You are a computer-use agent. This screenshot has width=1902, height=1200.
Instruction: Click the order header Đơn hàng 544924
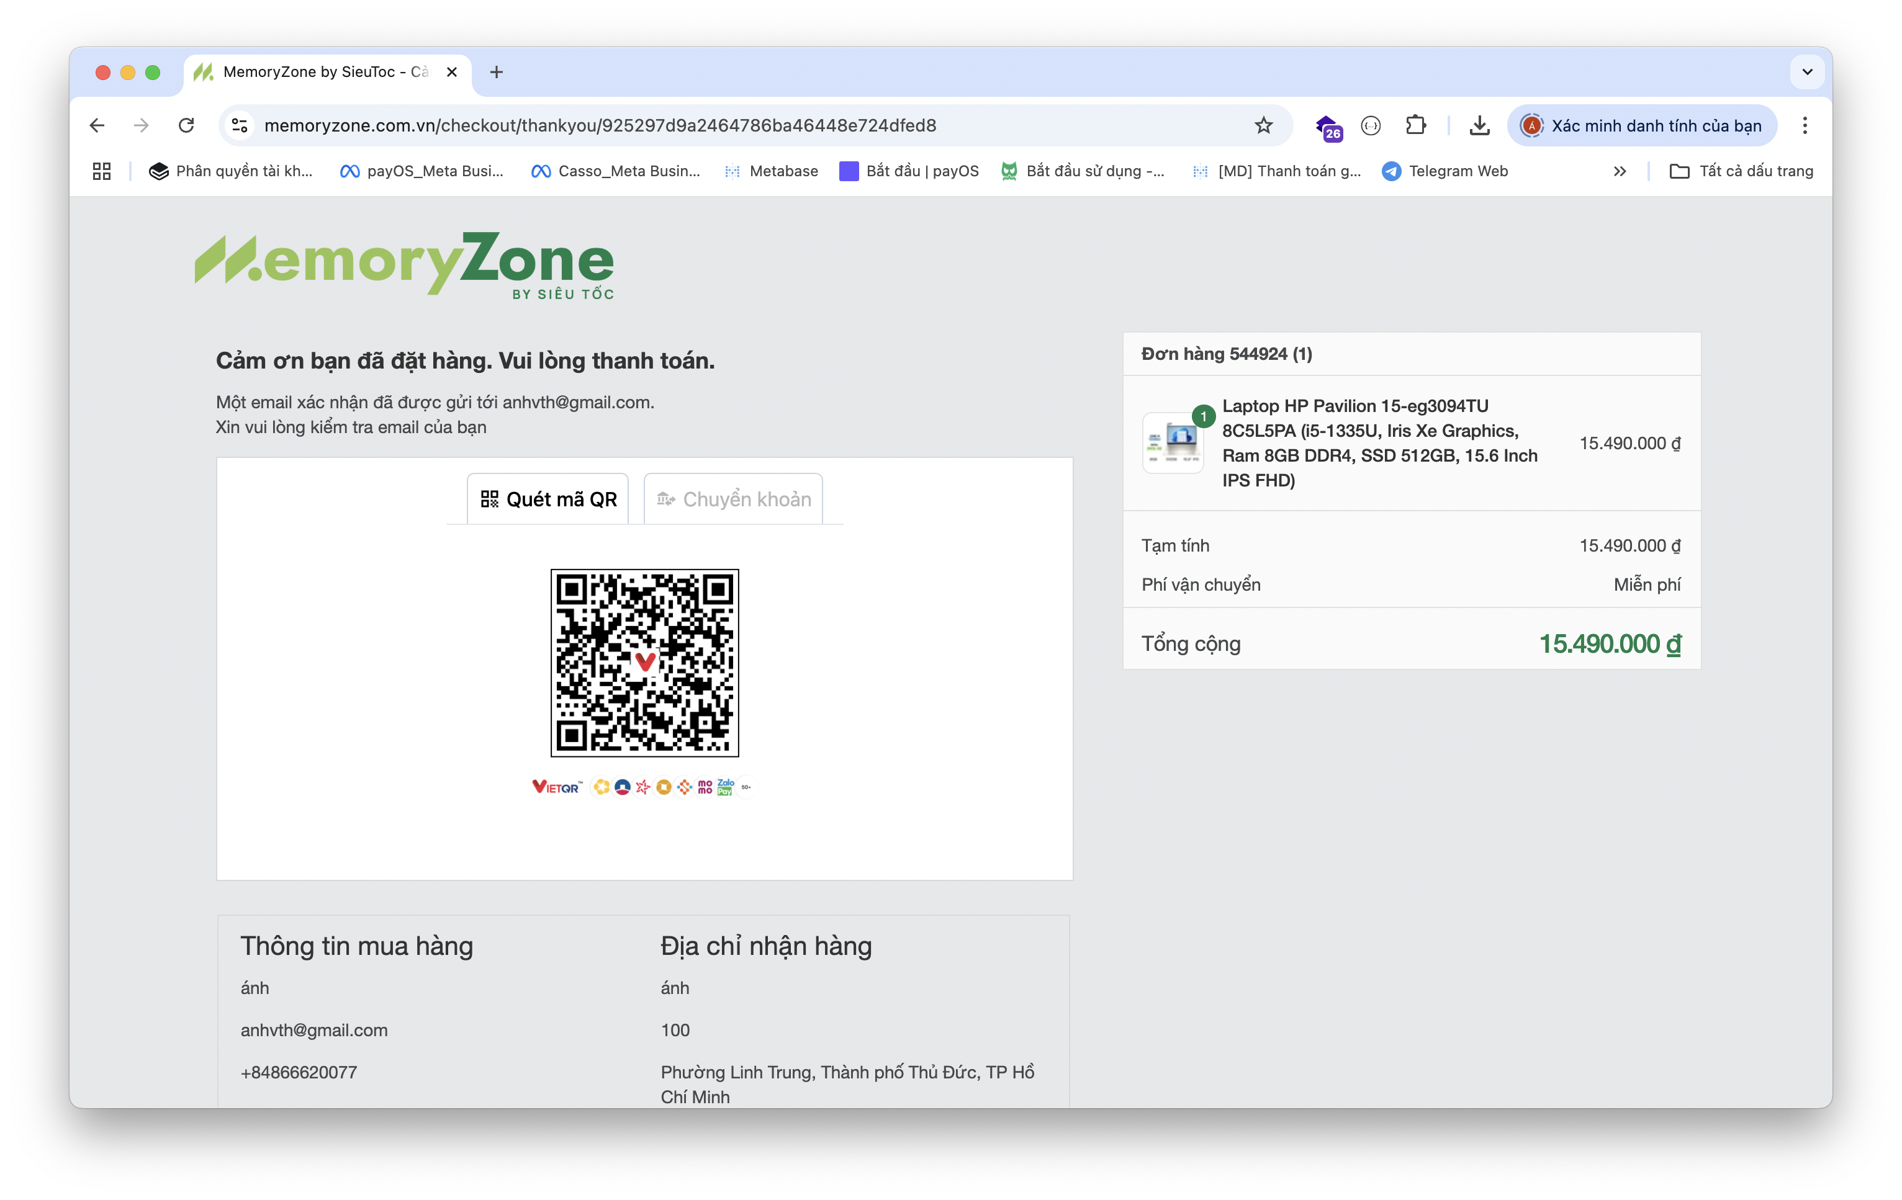(1227, 354)
